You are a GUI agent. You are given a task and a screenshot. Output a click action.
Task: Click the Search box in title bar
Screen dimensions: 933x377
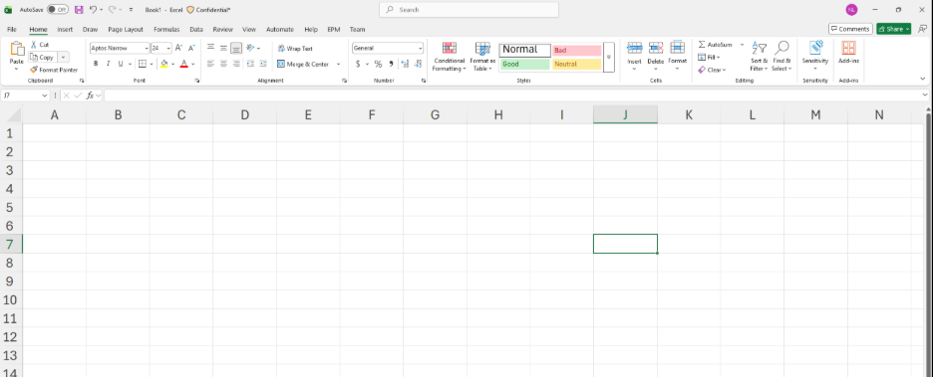tap(468, 10)
